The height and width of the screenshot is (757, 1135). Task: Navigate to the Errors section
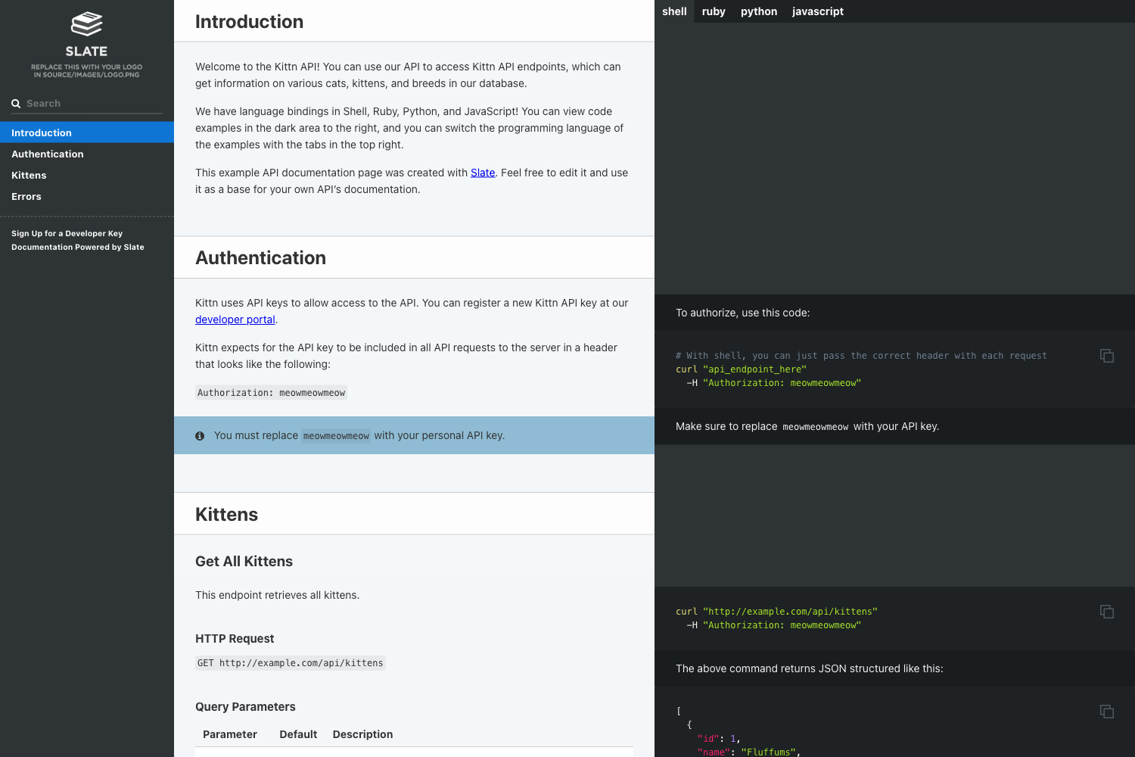(26, 196)
